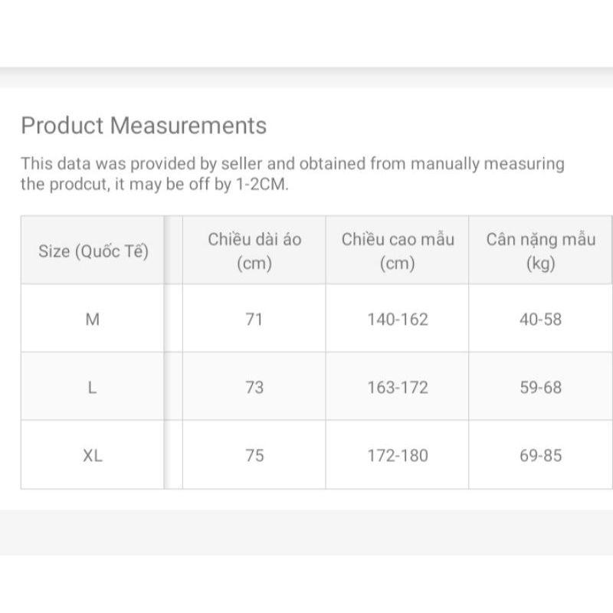Viewport: 613px width, 613px height.
Task: Select the L size row label
Action: pyautogui.click(x=93, y=387)
